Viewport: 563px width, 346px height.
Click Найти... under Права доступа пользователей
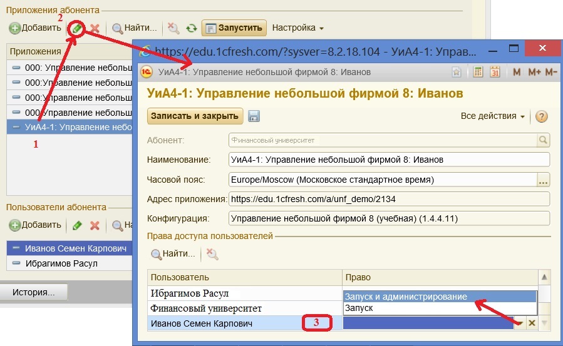click(173, 254)
